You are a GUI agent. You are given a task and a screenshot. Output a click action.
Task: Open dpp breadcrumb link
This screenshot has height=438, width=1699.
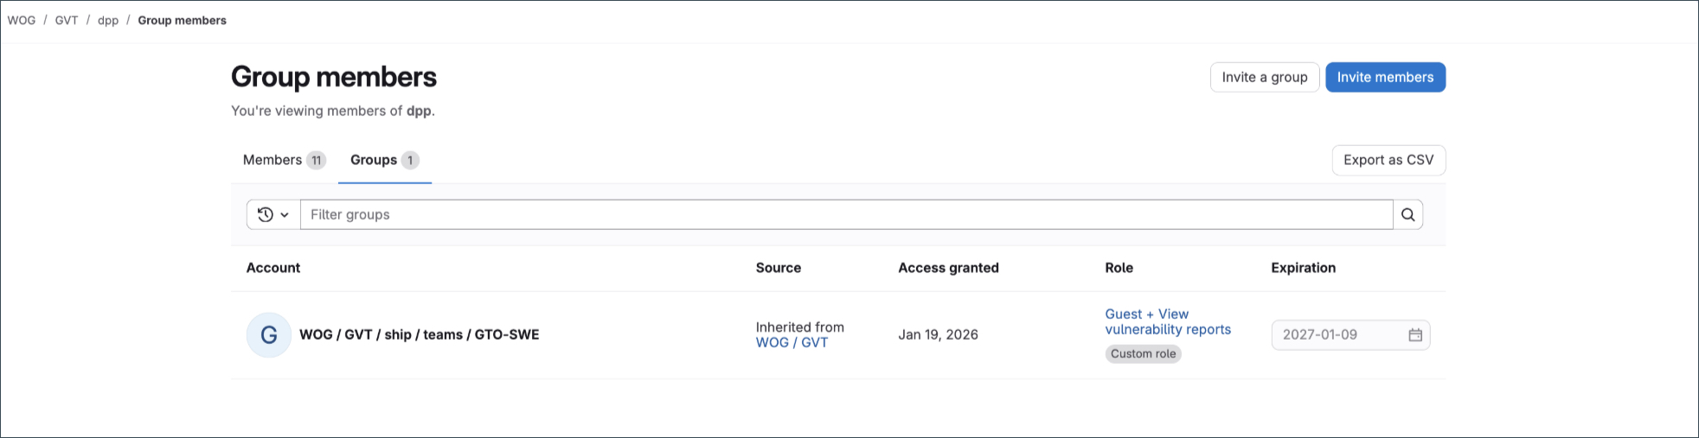click(108, 20)
